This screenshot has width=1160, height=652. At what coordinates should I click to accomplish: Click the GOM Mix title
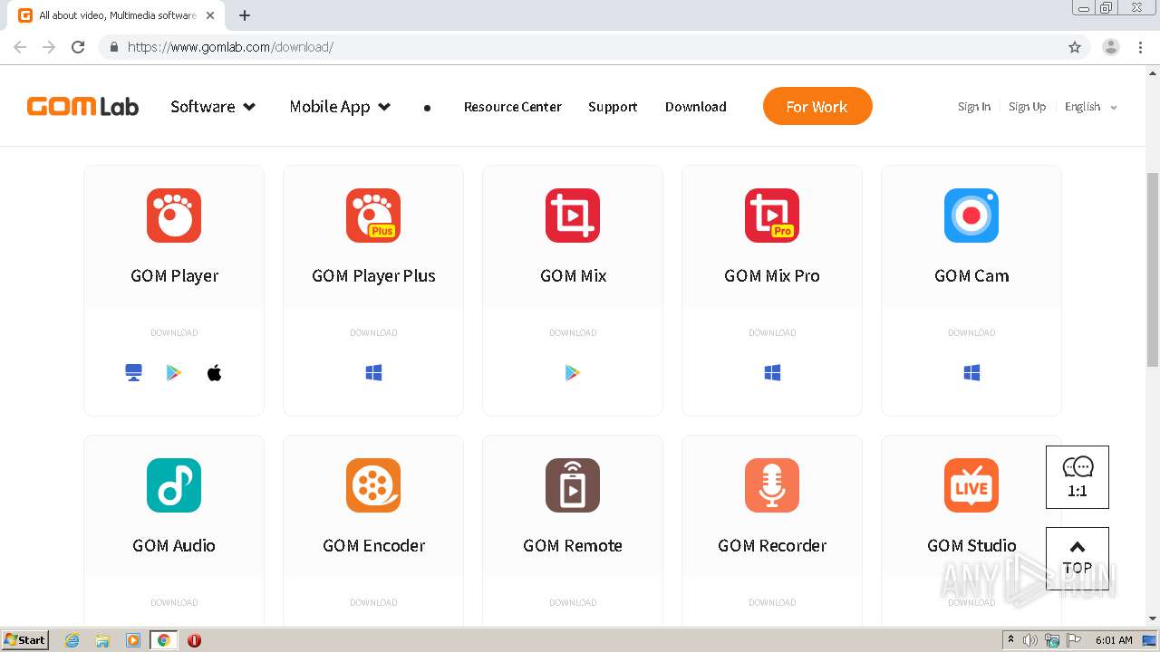(x=573, y=275)
